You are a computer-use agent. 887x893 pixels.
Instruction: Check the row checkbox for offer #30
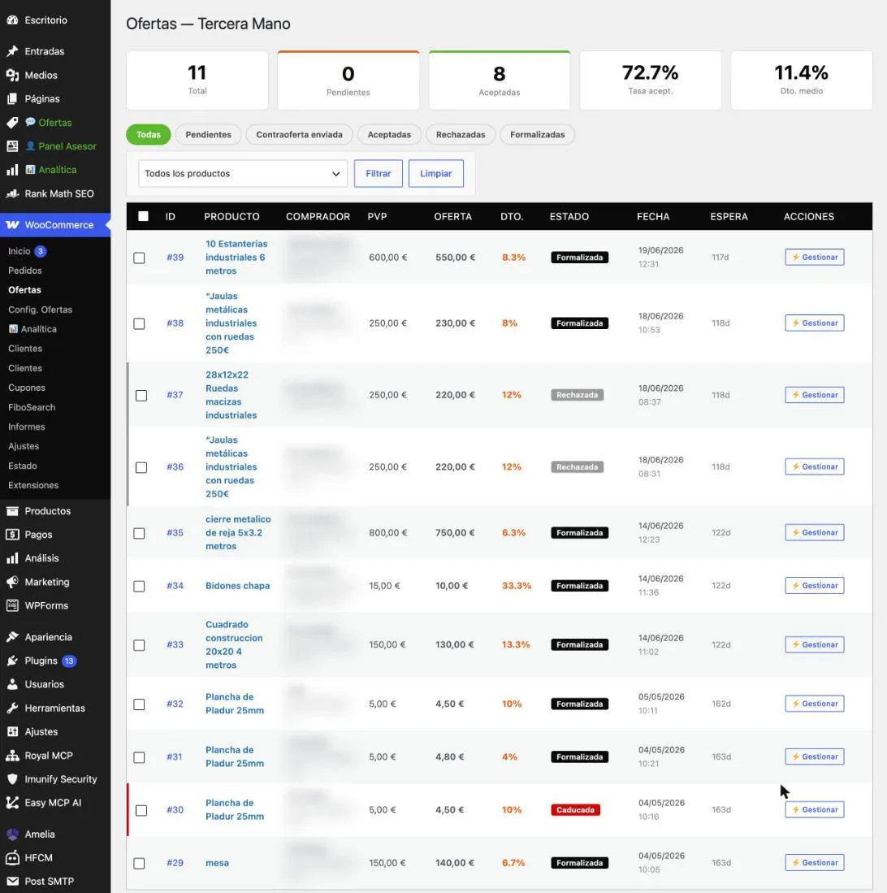(141, 810)
